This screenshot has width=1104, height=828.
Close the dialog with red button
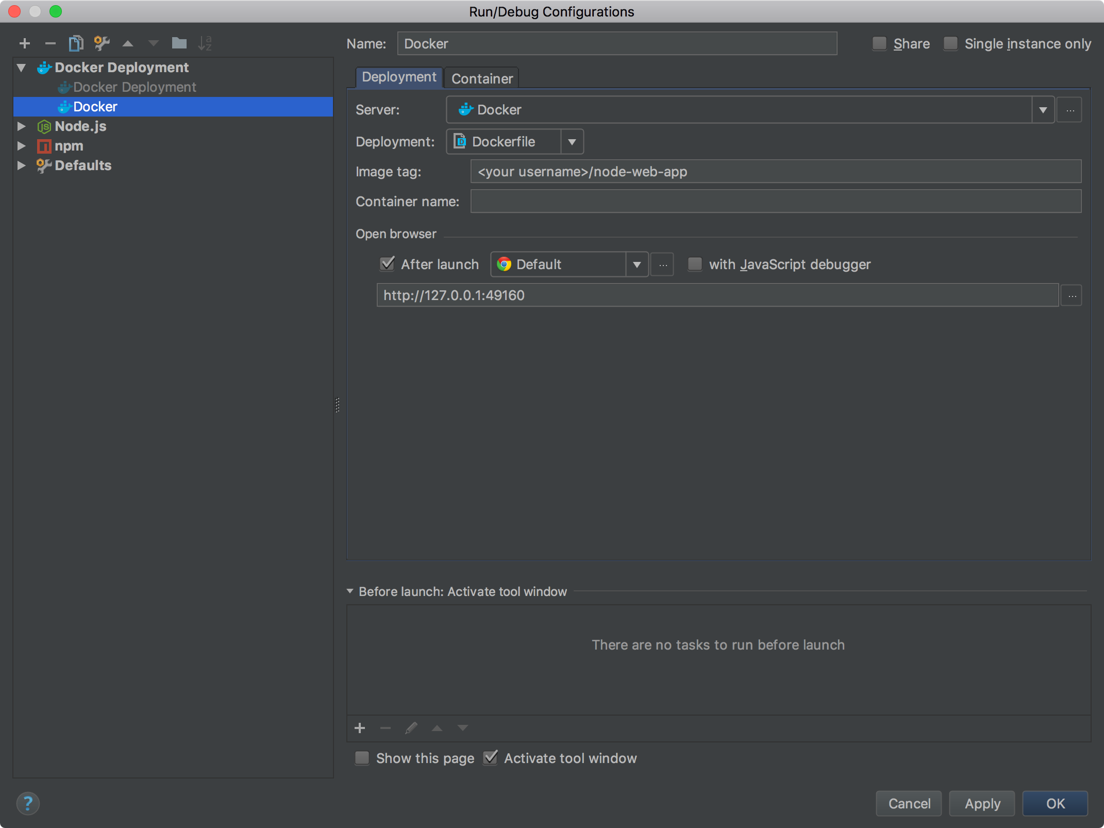(x=14, y=11)
